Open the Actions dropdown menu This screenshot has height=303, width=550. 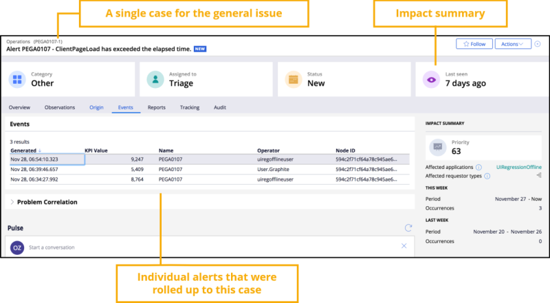(512, 44)
